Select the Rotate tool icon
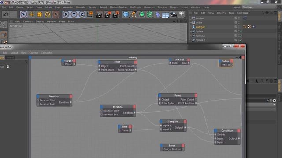The height and width of the screenshot is (158, 282). pos(48,14)
